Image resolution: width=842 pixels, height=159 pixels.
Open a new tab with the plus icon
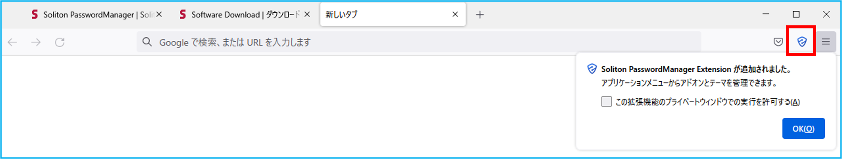(x=480, y=15)
